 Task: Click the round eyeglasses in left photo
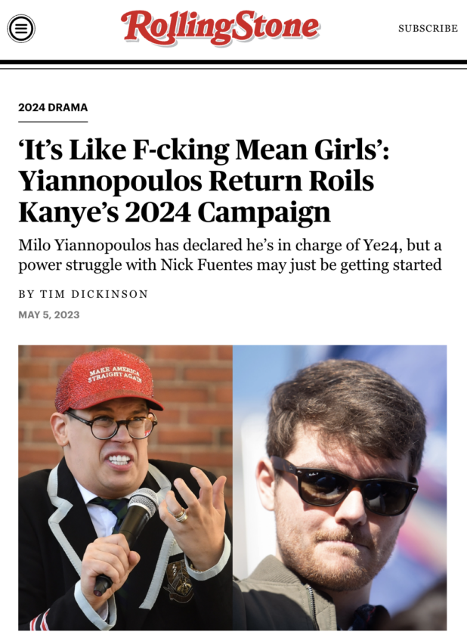[x=113, y=426]
